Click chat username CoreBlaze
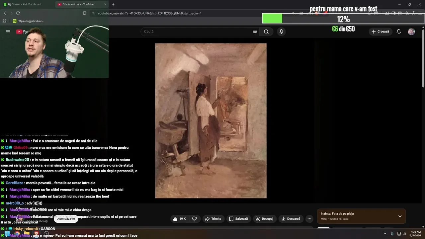Viewport: 425px width, 239px height. click(14, 183)
